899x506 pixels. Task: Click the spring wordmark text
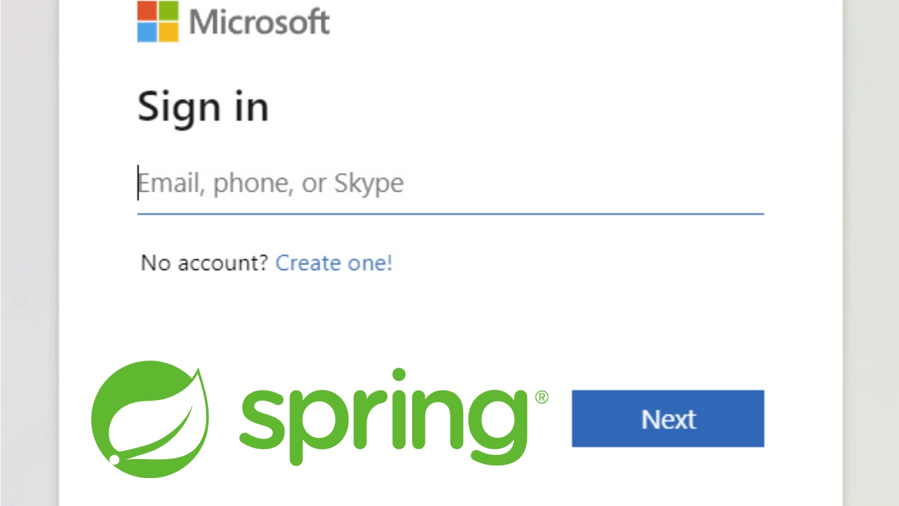click(384, 417)
